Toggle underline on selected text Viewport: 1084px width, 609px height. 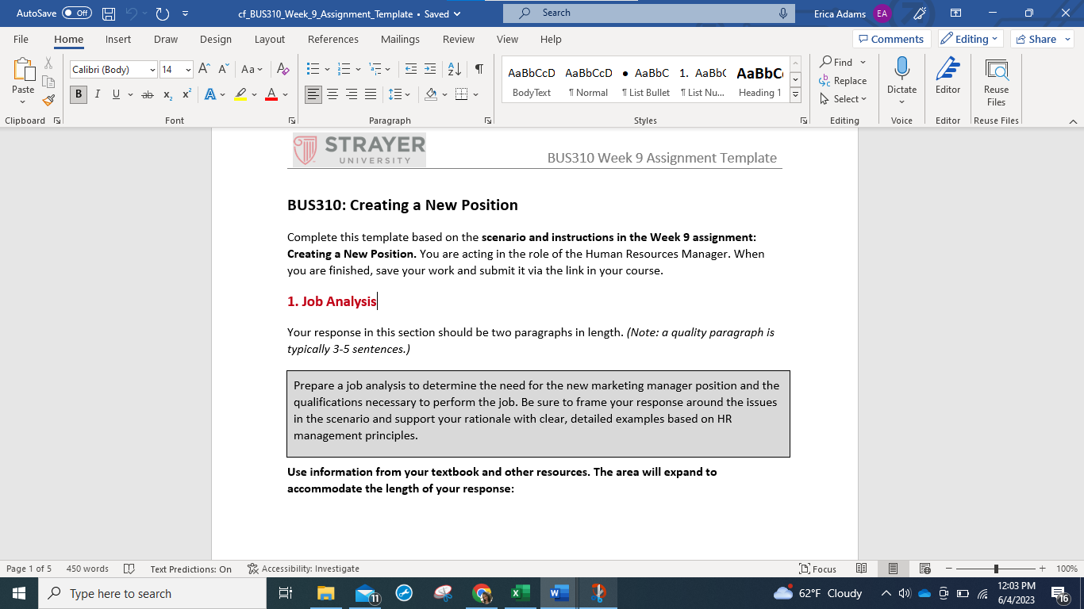[x=115, y=94]
